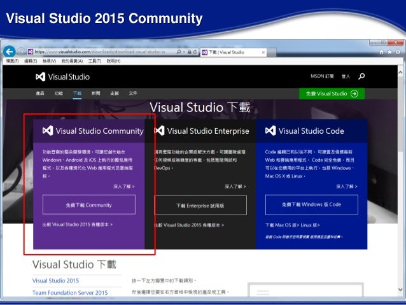Screen dimensions: 406x305
Task: Click the lock security icon in address bar
Action: 190,52
